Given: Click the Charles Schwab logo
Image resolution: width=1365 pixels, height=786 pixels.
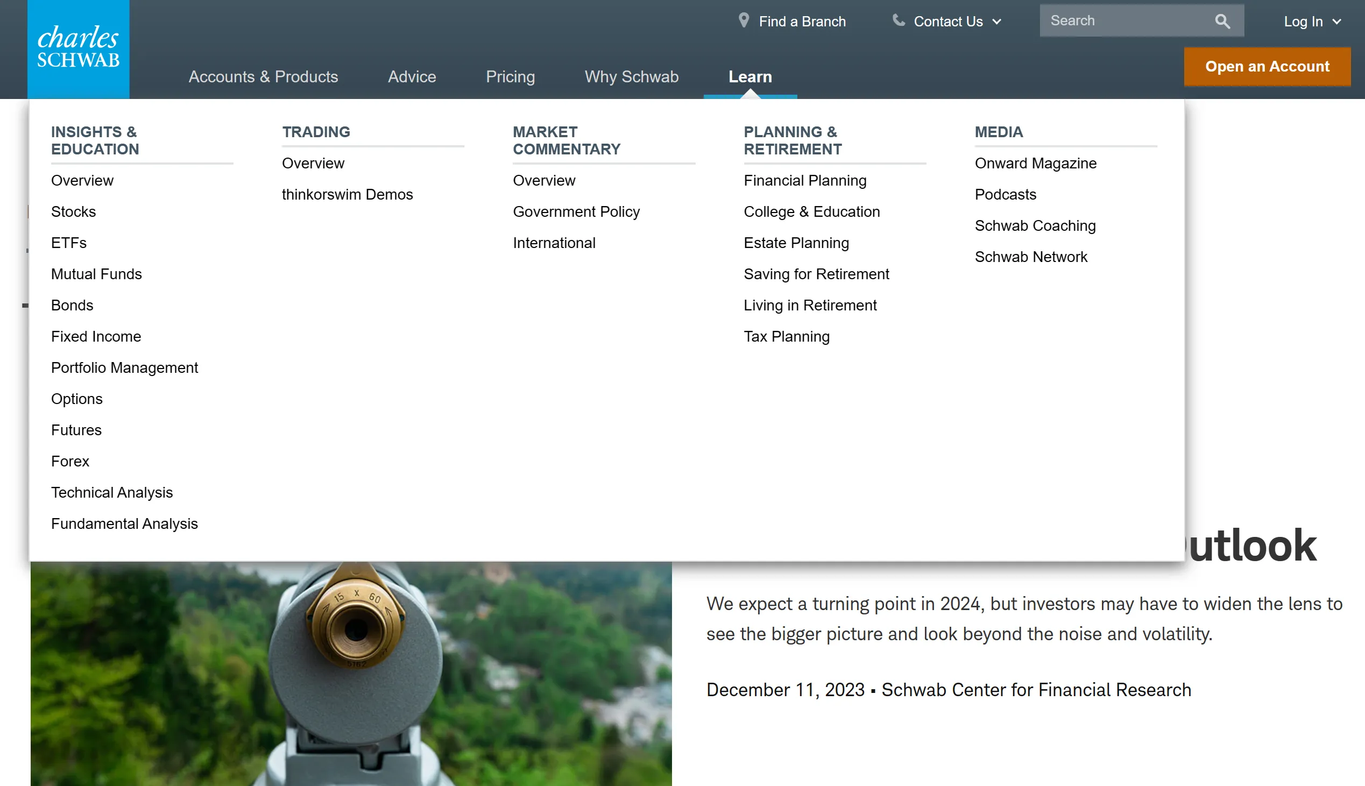Looking at the screenshot, I should tap(78, 48).
